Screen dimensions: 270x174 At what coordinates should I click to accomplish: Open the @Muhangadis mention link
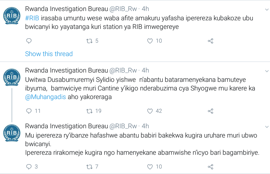(x=45, y=97)
